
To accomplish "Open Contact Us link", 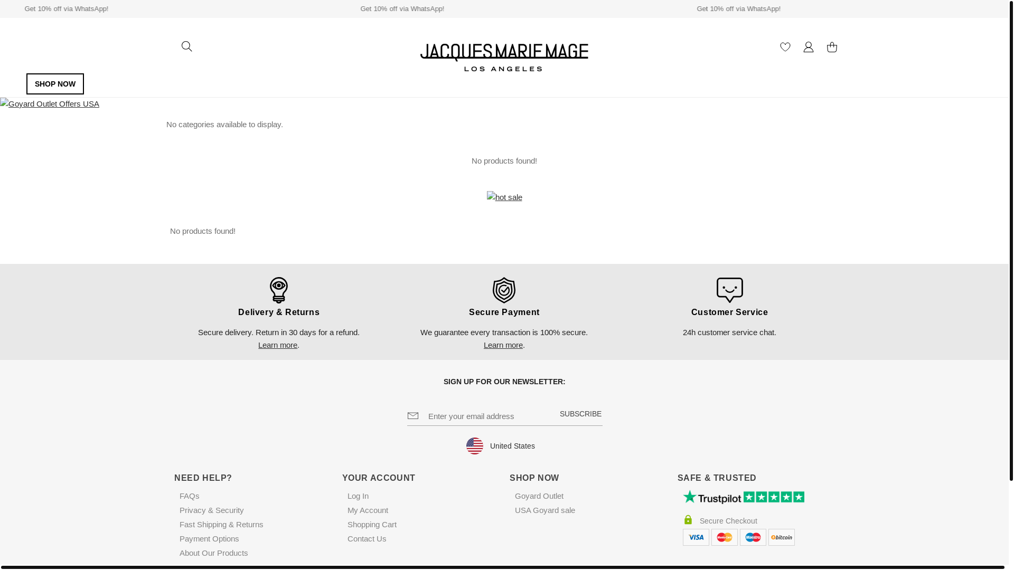I will pos(367,539).
